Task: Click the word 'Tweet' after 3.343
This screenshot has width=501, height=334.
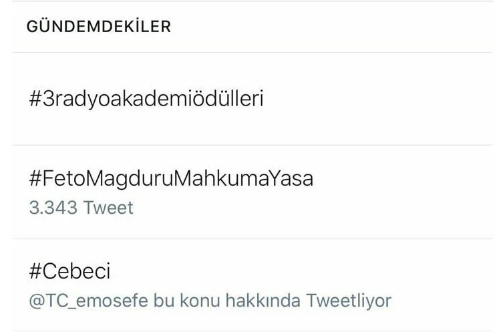Action: pos(108,207)
